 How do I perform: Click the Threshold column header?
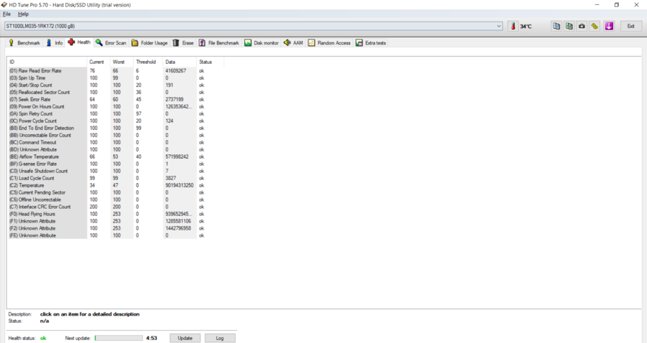(148, 62)
